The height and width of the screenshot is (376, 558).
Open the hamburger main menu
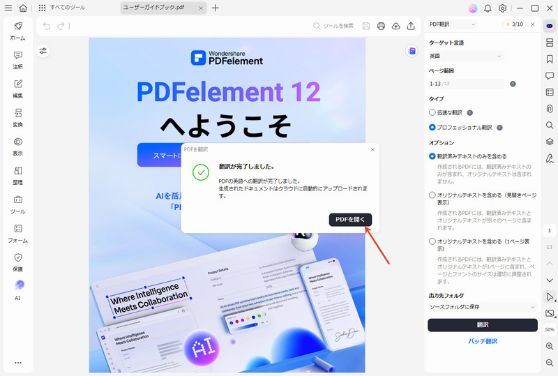click(x=8, y=8)
